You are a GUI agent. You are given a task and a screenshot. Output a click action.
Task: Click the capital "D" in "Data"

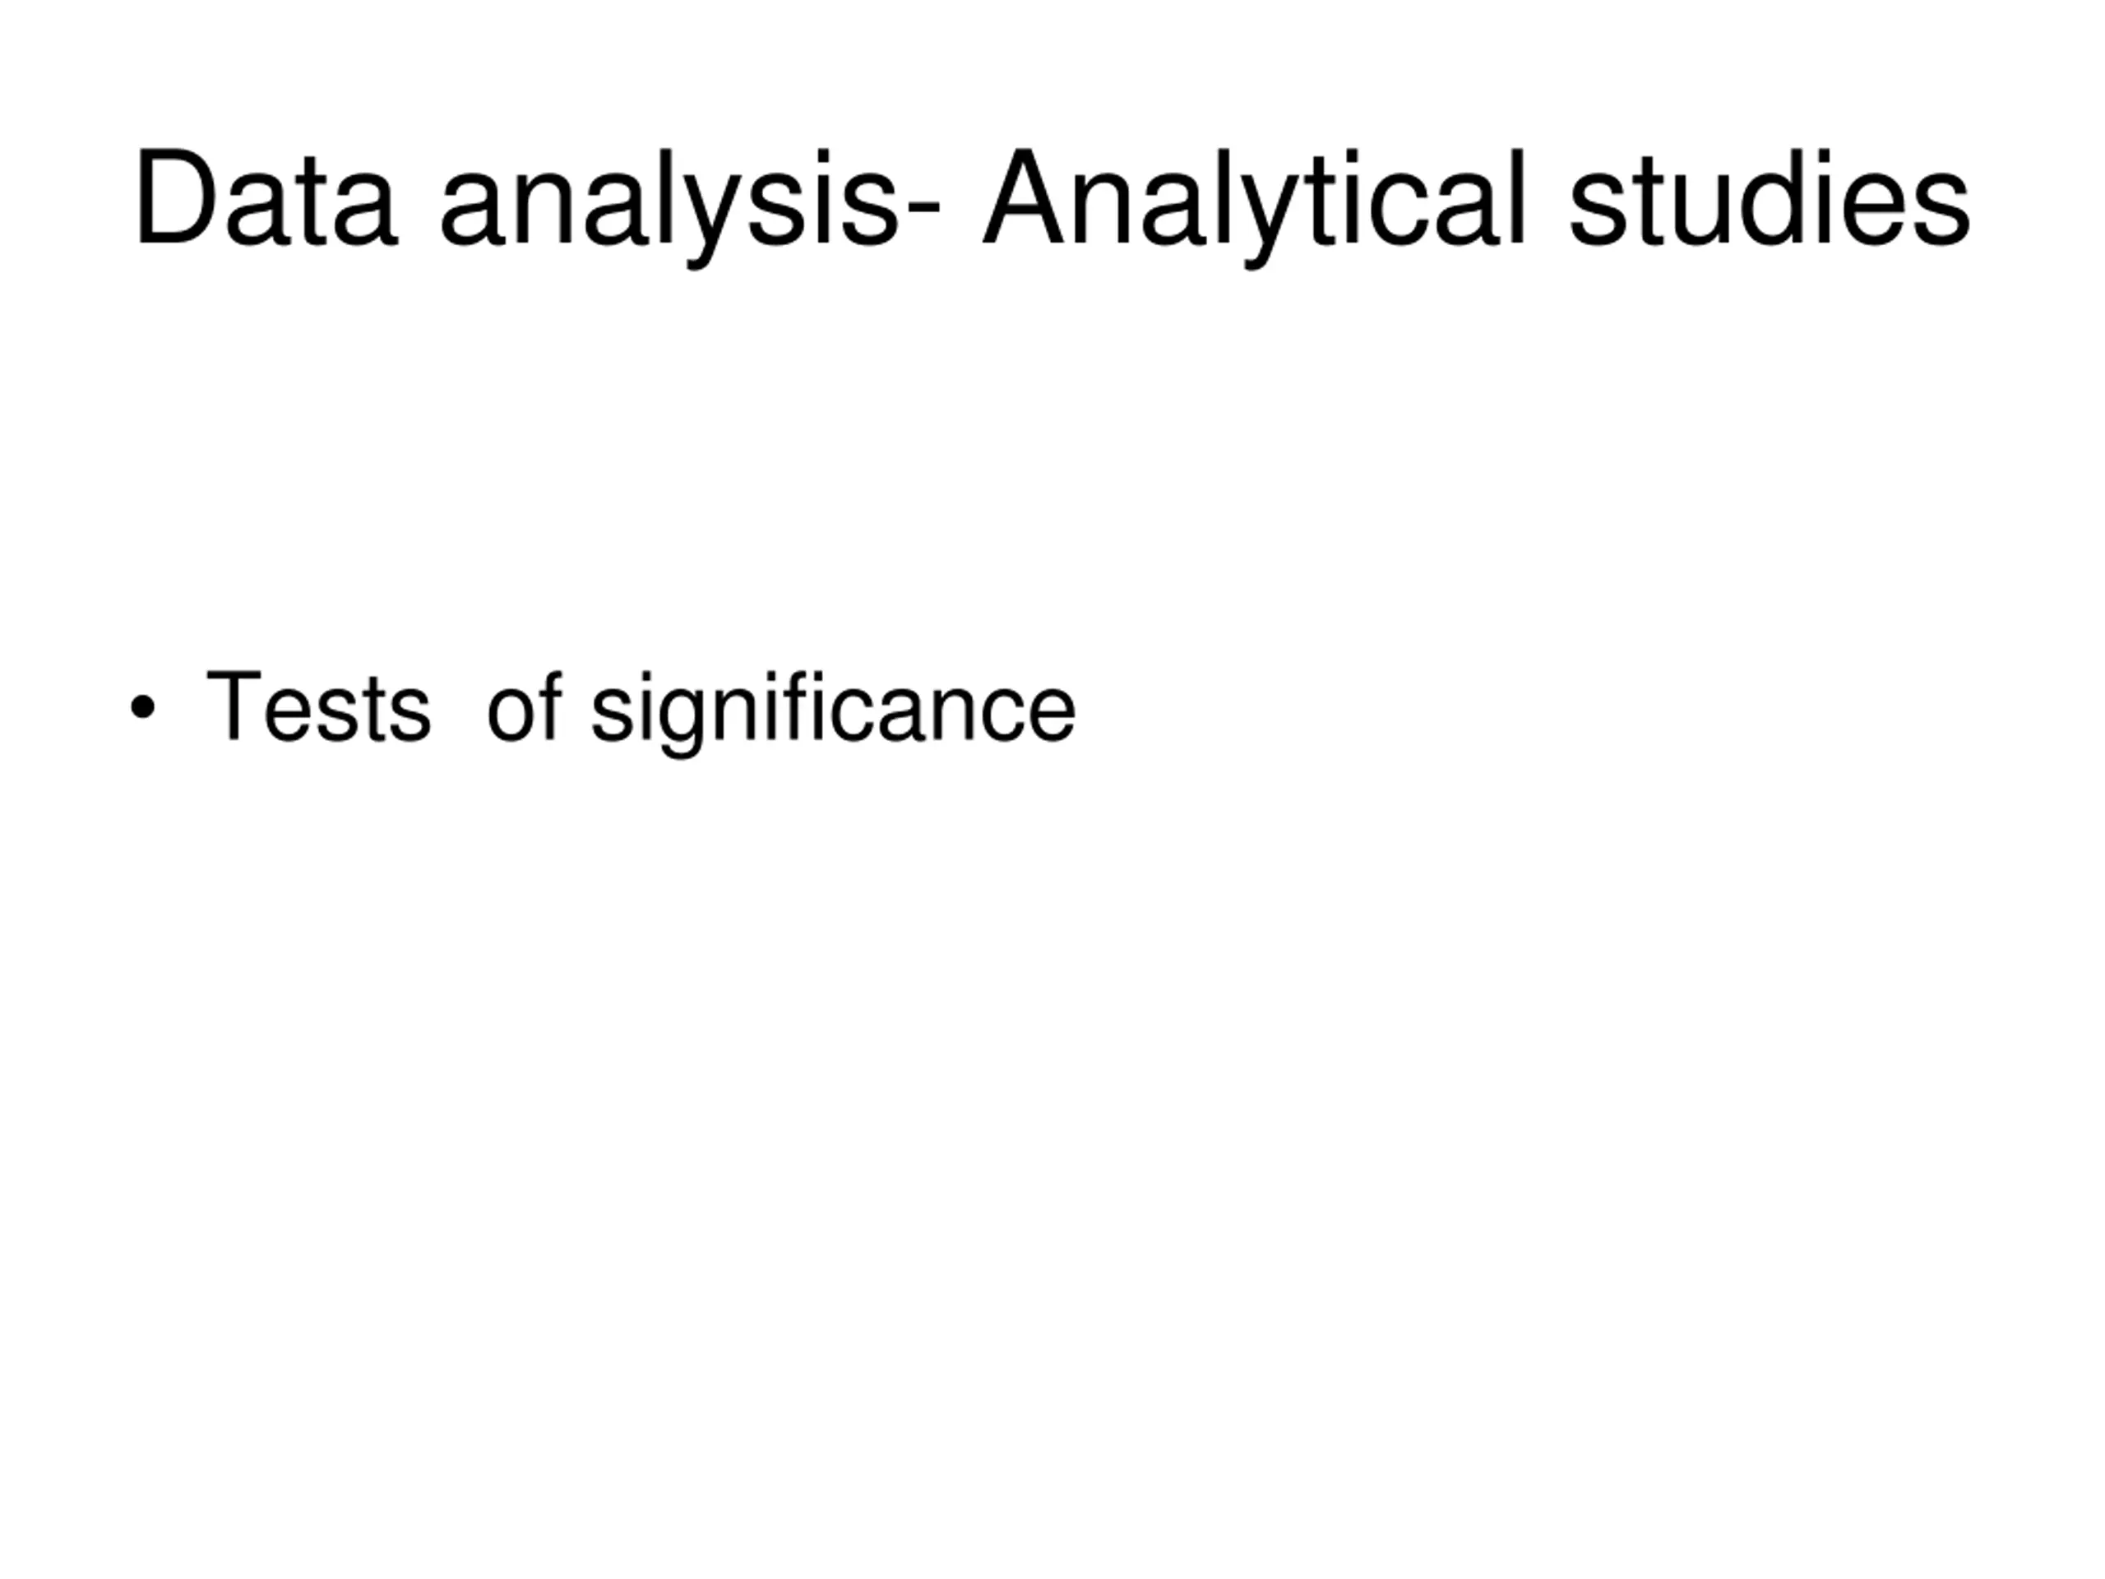176,198
